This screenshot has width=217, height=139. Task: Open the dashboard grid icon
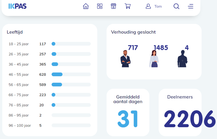pyautogui.click(x=100, y=6)
